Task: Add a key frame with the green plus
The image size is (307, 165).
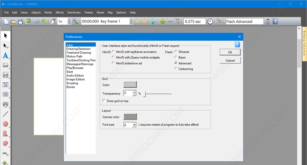Action: [163, 21]
